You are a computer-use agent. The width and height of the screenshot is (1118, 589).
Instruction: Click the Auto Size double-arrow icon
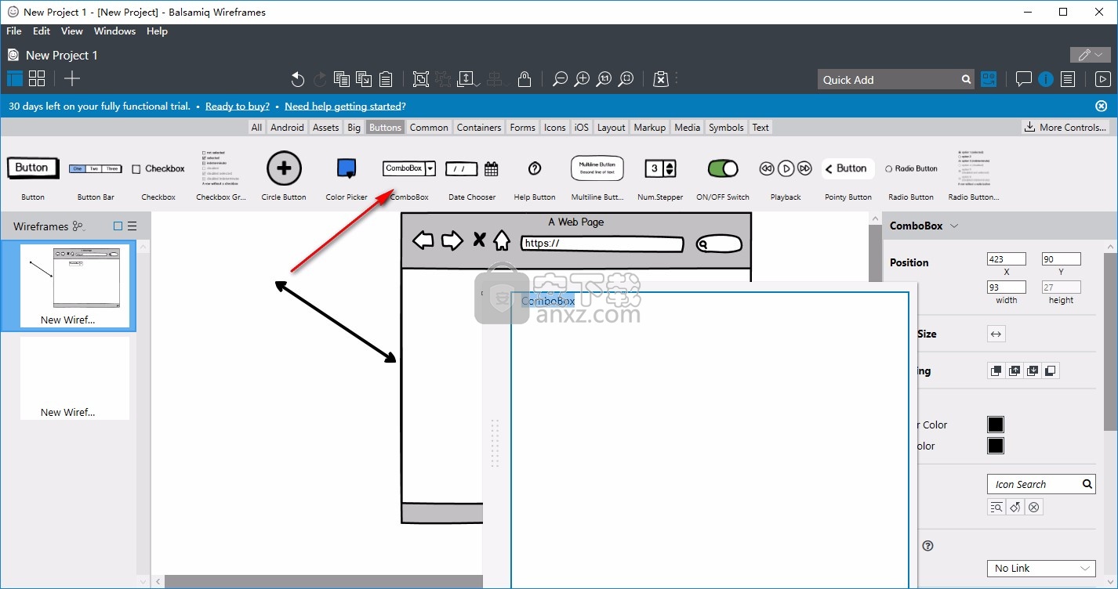pos(996,334)
